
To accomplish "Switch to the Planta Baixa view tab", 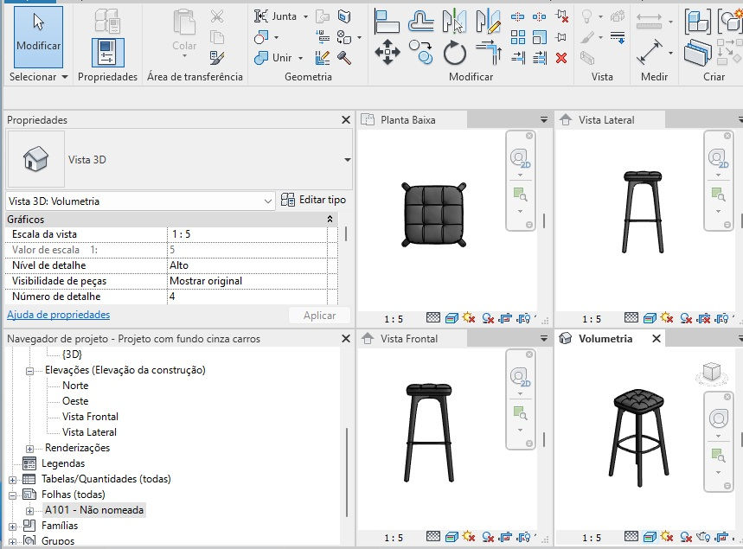I will pyautogui.click(x=412, y=120).
